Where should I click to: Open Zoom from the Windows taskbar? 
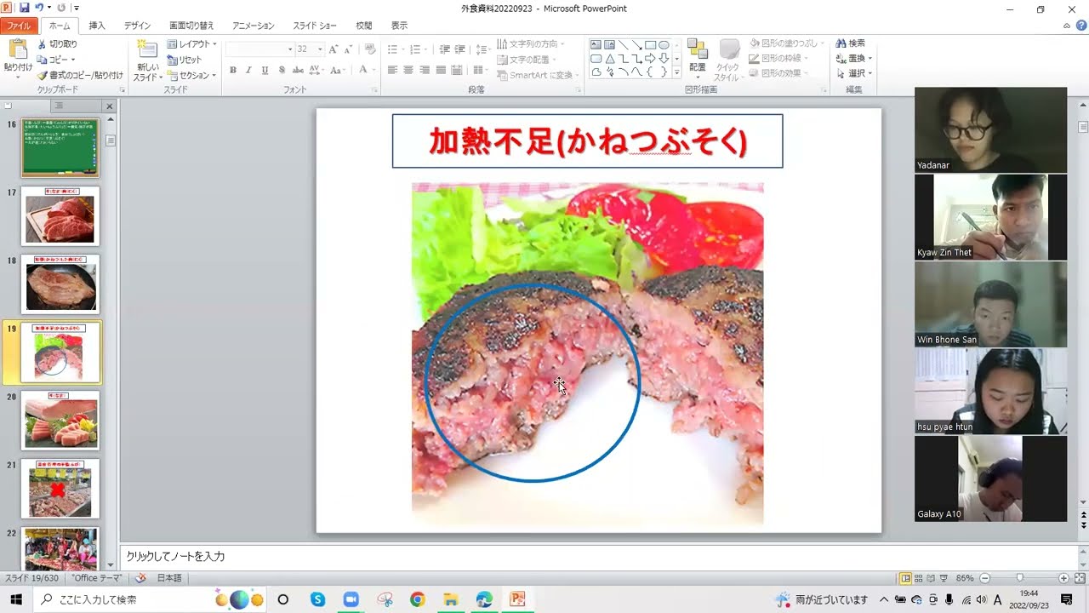pyautogui.click(x=351, y=599)
